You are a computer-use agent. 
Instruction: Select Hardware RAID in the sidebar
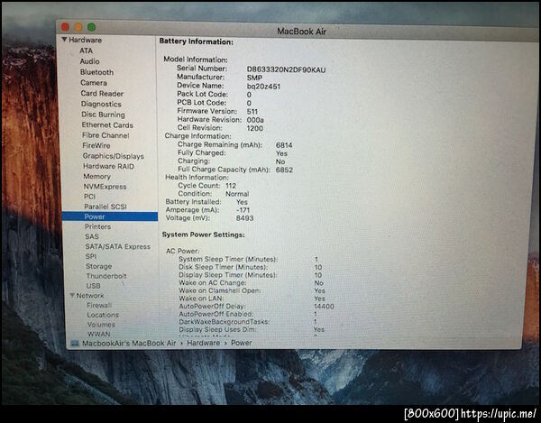click(109, 166)
